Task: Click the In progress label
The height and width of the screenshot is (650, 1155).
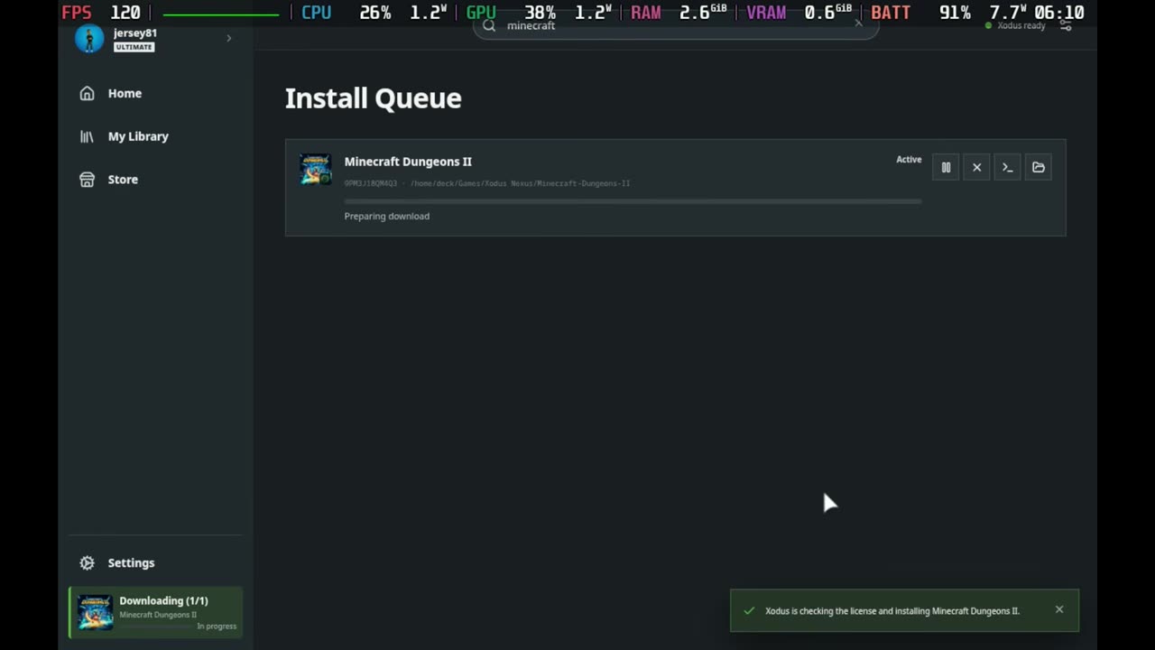Action: (217, 627)
